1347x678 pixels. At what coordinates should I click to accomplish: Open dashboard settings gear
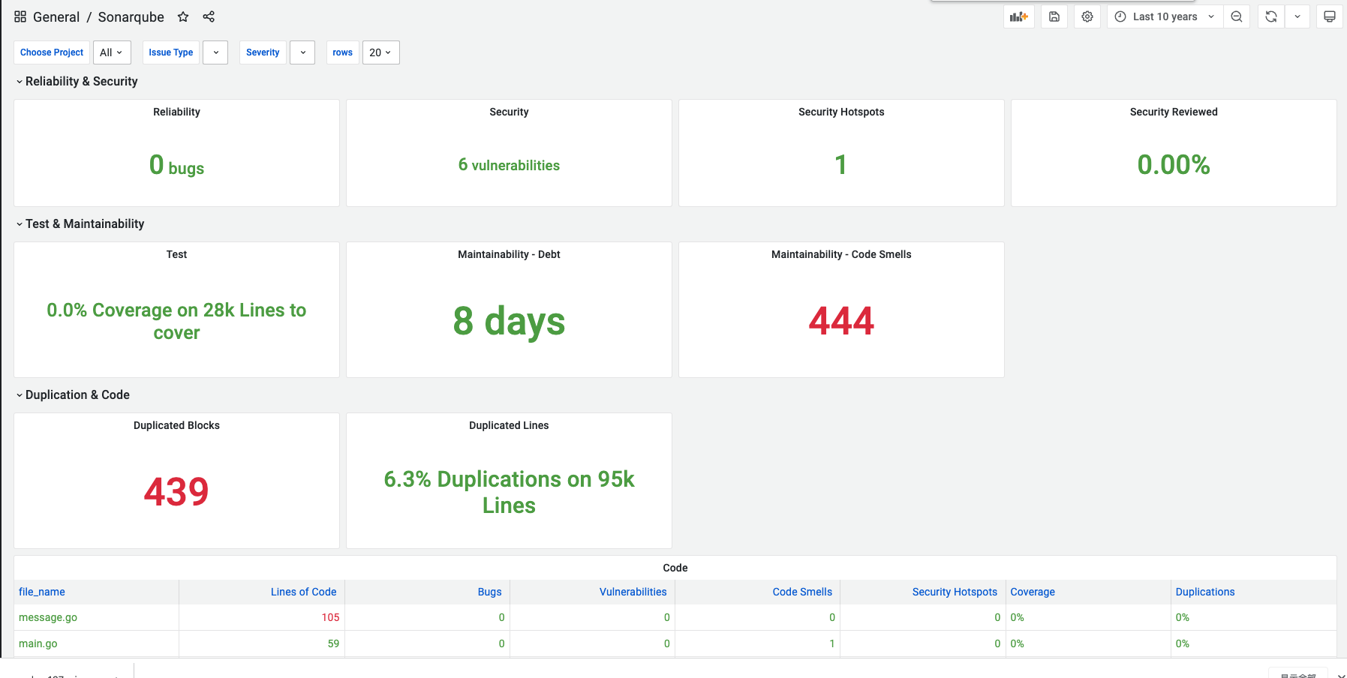click(x=1087, y=16)
